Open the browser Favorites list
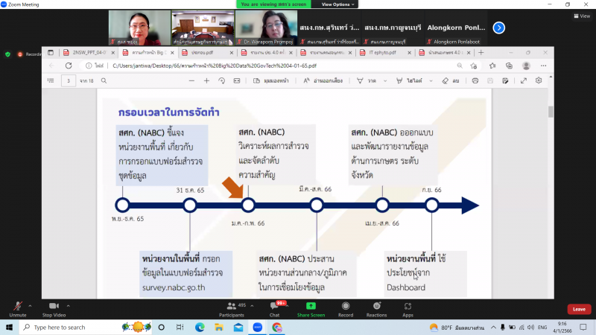 click(x=492, y=66)
